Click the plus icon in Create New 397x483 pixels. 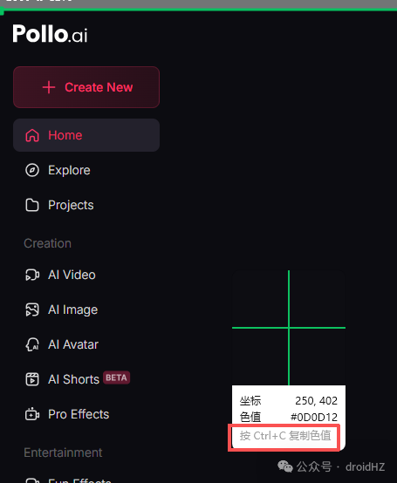49,87
